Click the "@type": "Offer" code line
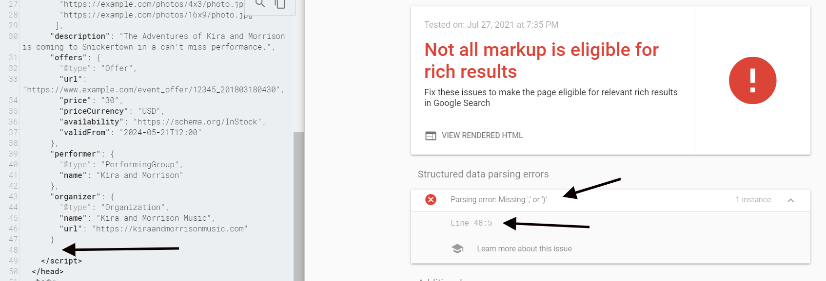Viewport: 826px width, 281px height. 98,69
